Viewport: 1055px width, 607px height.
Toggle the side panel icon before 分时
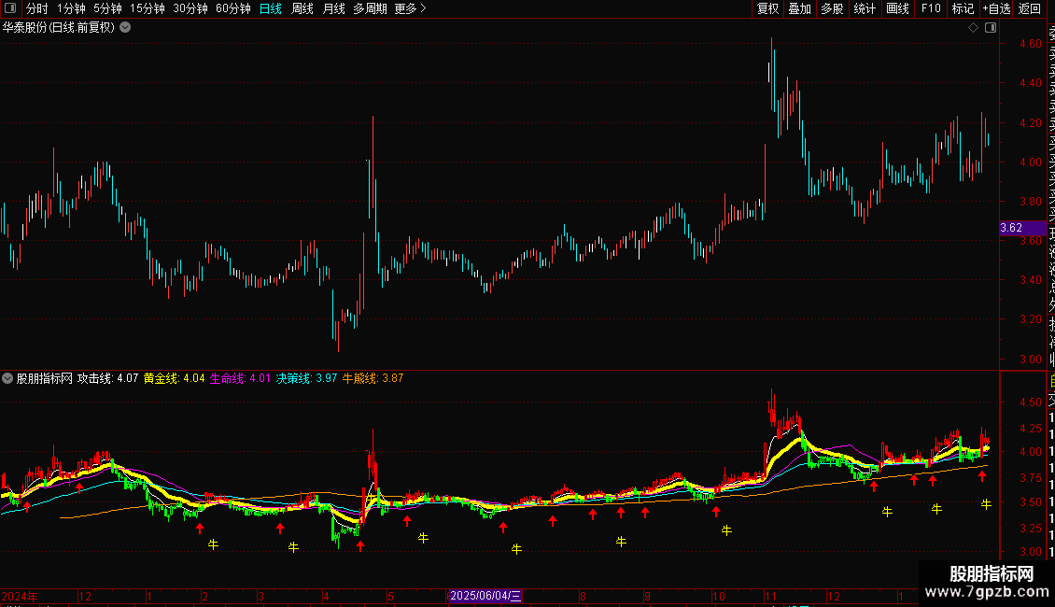tap(10, 8)
